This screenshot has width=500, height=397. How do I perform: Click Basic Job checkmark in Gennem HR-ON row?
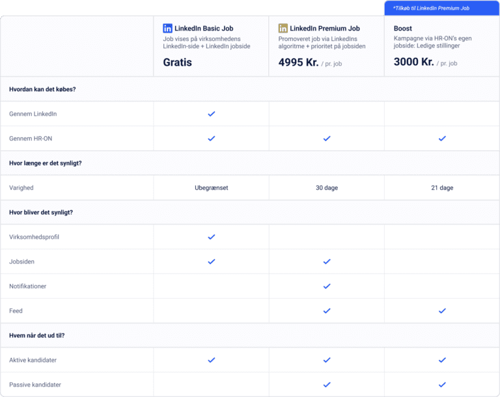[x=212, y=139]
